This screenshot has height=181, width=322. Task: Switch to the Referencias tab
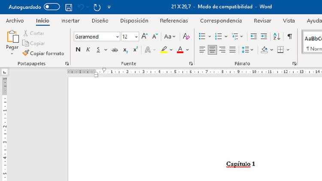coord(173,21)
